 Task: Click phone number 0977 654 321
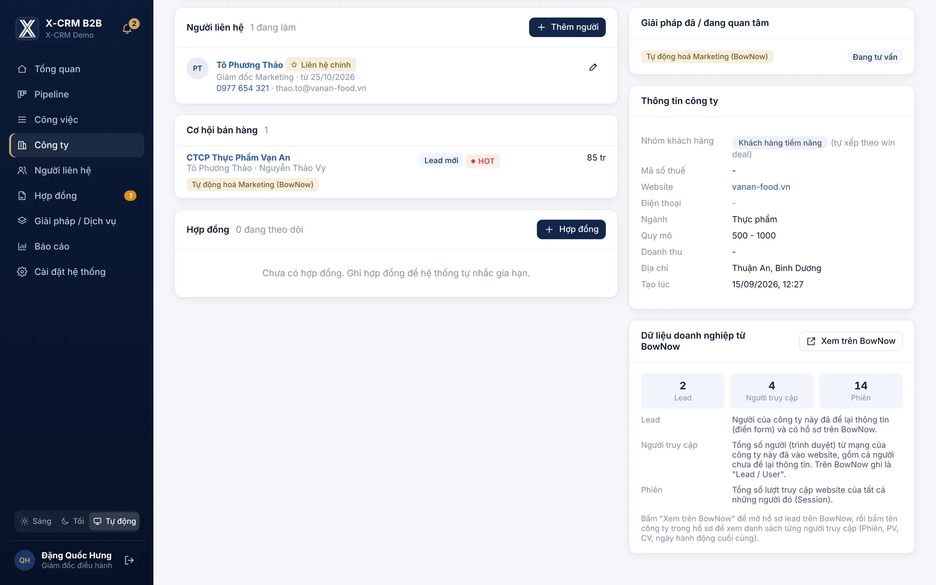243,88
